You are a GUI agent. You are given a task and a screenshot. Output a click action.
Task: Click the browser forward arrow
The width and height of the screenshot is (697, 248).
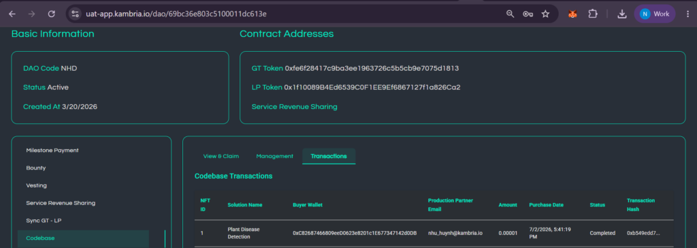(31, 14)
